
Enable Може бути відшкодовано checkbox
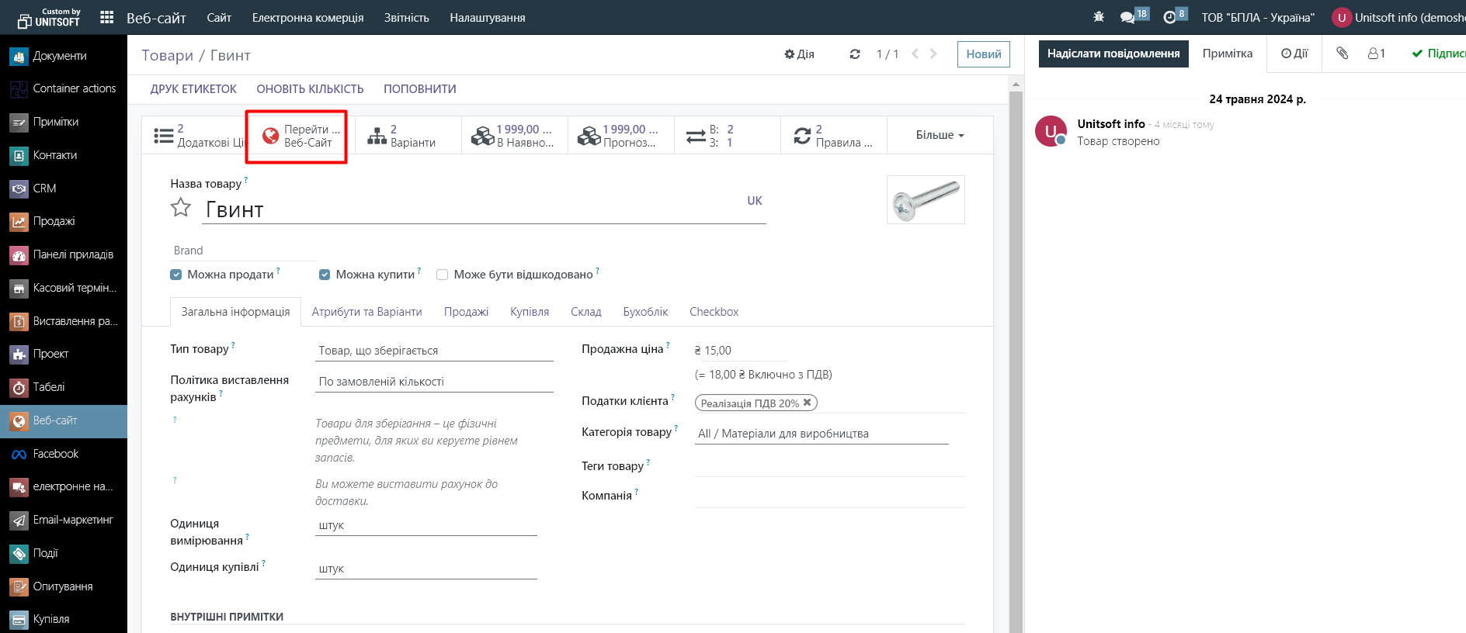443,275
